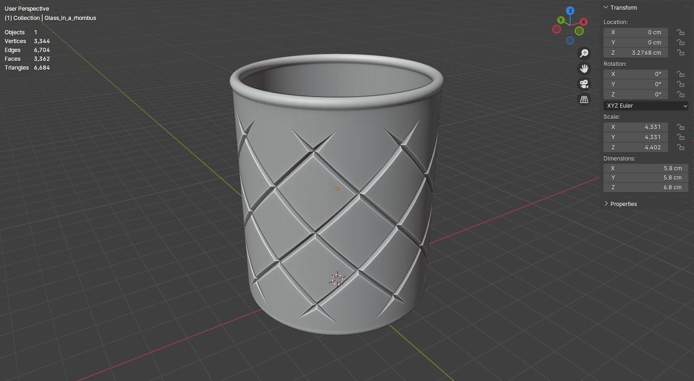Click the negative X axis gizmo circle
The height and width of the screenshot is (381, 694).
pos(557,29)
